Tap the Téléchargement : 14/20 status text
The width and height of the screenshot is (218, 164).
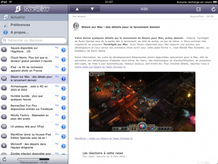pos(34,162)
